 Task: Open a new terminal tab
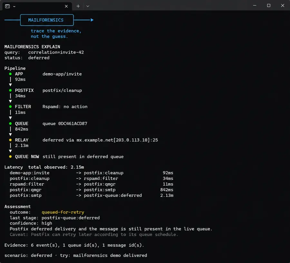[78, 6]
